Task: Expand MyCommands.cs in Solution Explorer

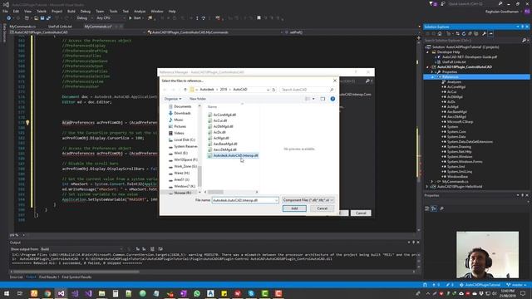Action: (x=432, y=181)
